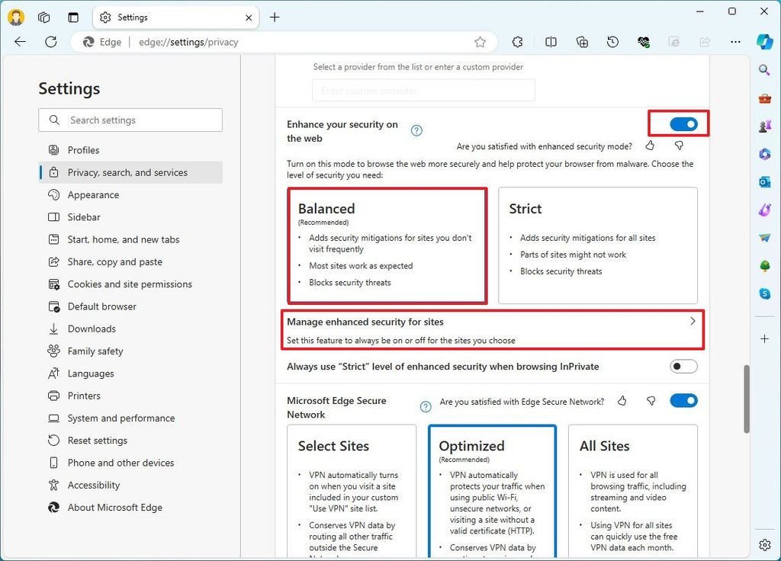
Task: Open the custom provider entry field
Action: pos(423,90)
